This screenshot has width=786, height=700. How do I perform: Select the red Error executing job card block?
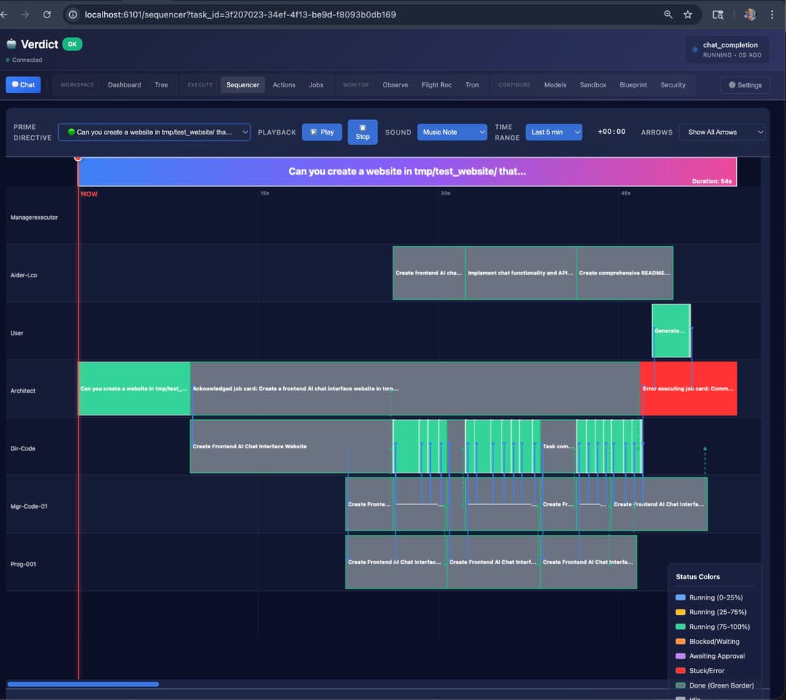coord(688,388)
